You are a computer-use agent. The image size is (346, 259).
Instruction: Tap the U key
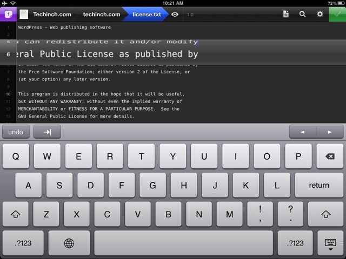[x=204, y=156]
